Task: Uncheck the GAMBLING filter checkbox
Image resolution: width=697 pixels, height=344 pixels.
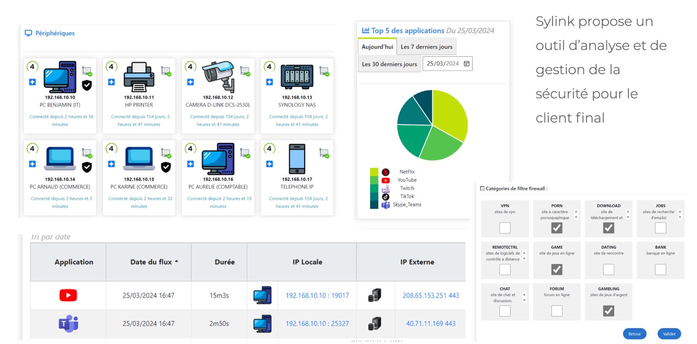Action: pos(608,311)
